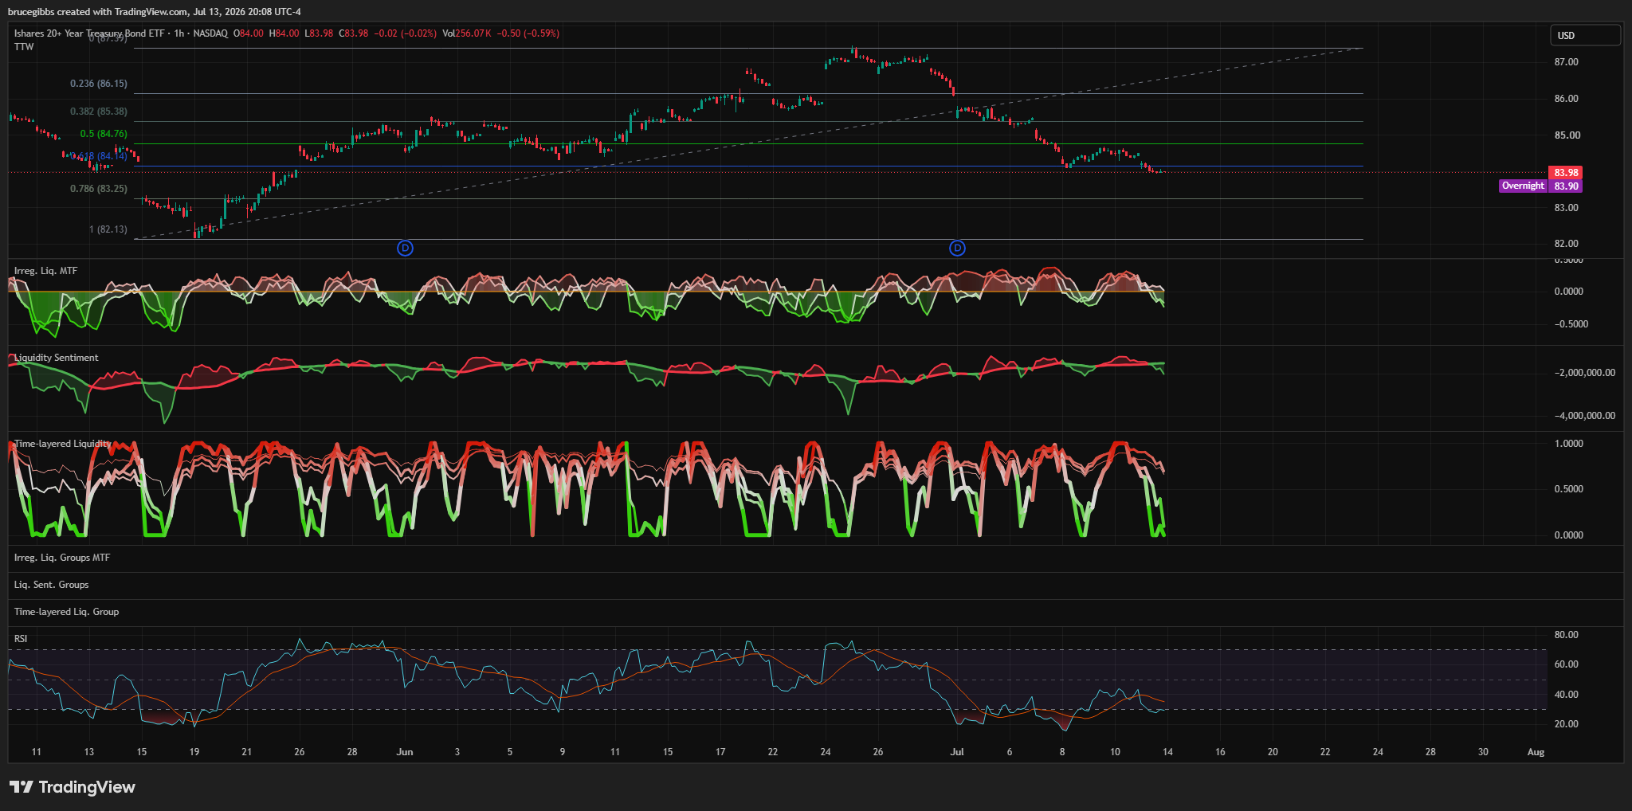
Task: Click the 'Irreg. Liq. Groups MTF' pane label
Action: 62,558
